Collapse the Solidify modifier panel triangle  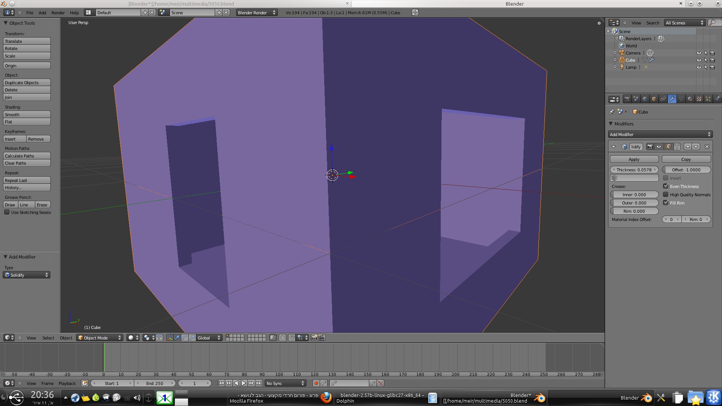(x=614, y=147)
